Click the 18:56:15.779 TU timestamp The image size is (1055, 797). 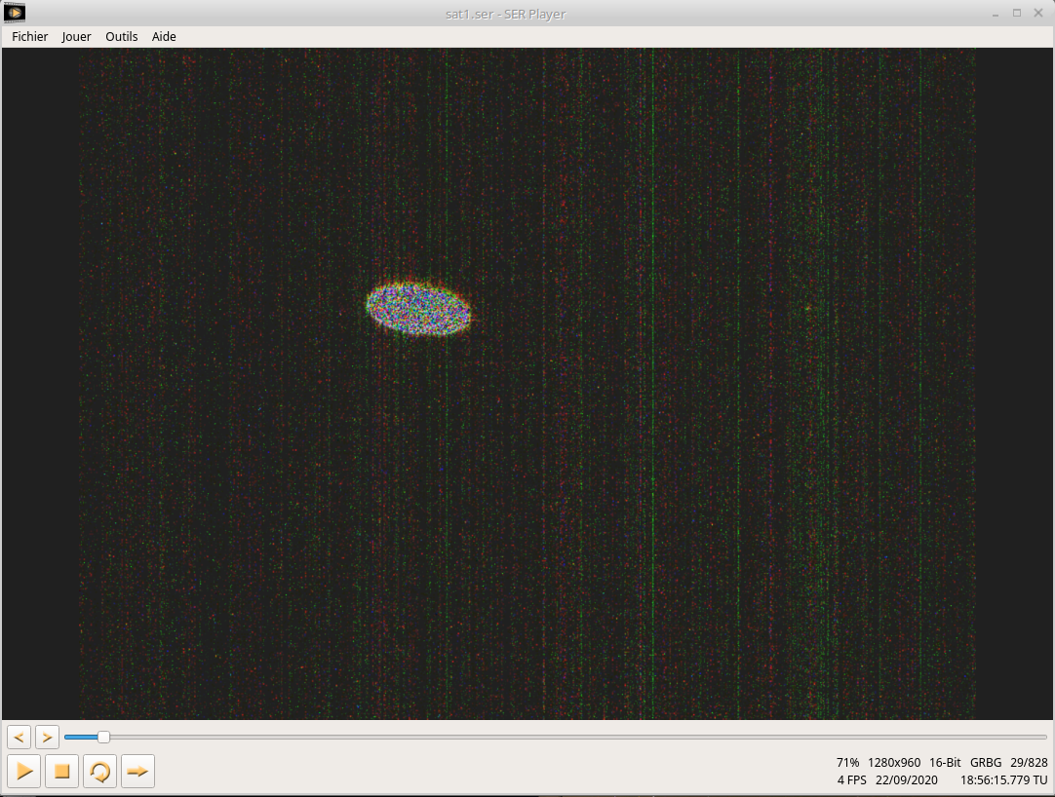click(x=1004, y=780)
